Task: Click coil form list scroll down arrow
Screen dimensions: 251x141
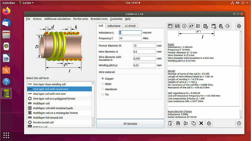Action: tap(93, 126)
